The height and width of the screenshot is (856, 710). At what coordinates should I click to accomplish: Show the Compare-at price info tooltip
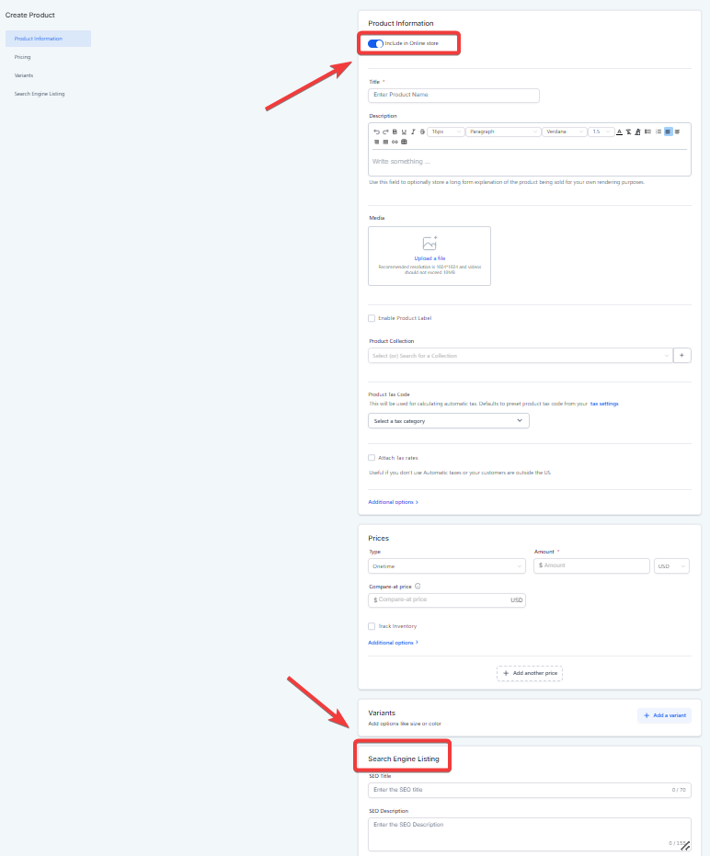coord(418,587)
